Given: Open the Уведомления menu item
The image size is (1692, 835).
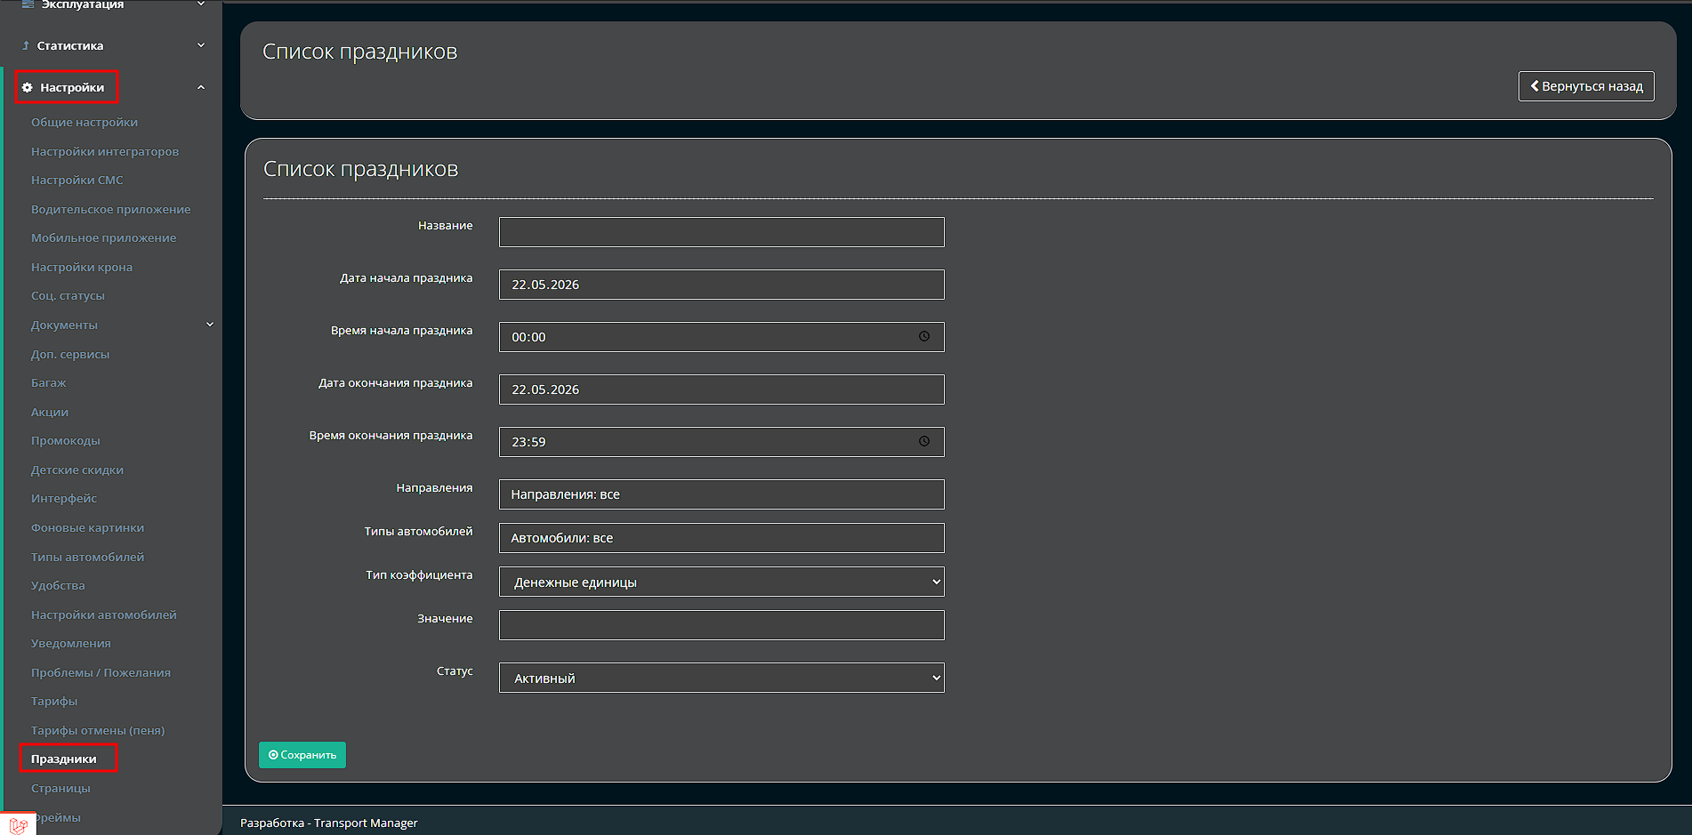Looking at the screenshot, I should [71, 643].
